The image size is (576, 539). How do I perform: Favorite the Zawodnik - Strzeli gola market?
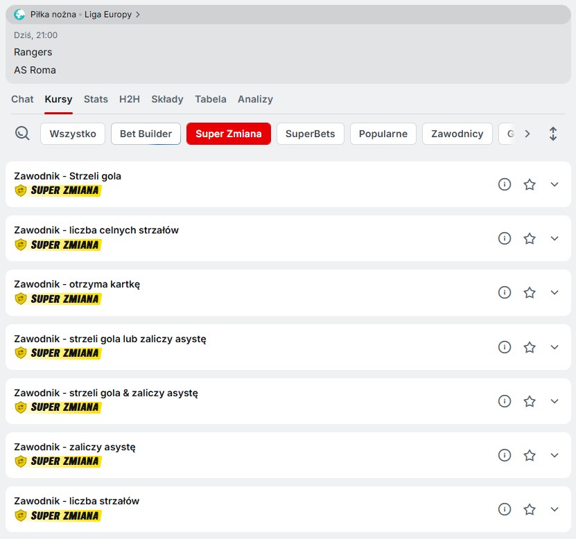pyautogui.click(x=530, y=184)
